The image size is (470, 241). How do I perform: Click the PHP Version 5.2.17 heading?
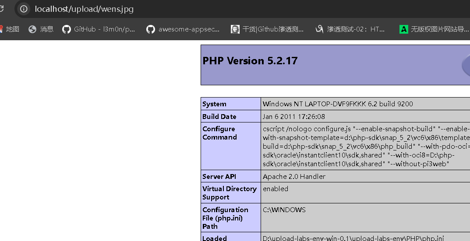[250, 61]
